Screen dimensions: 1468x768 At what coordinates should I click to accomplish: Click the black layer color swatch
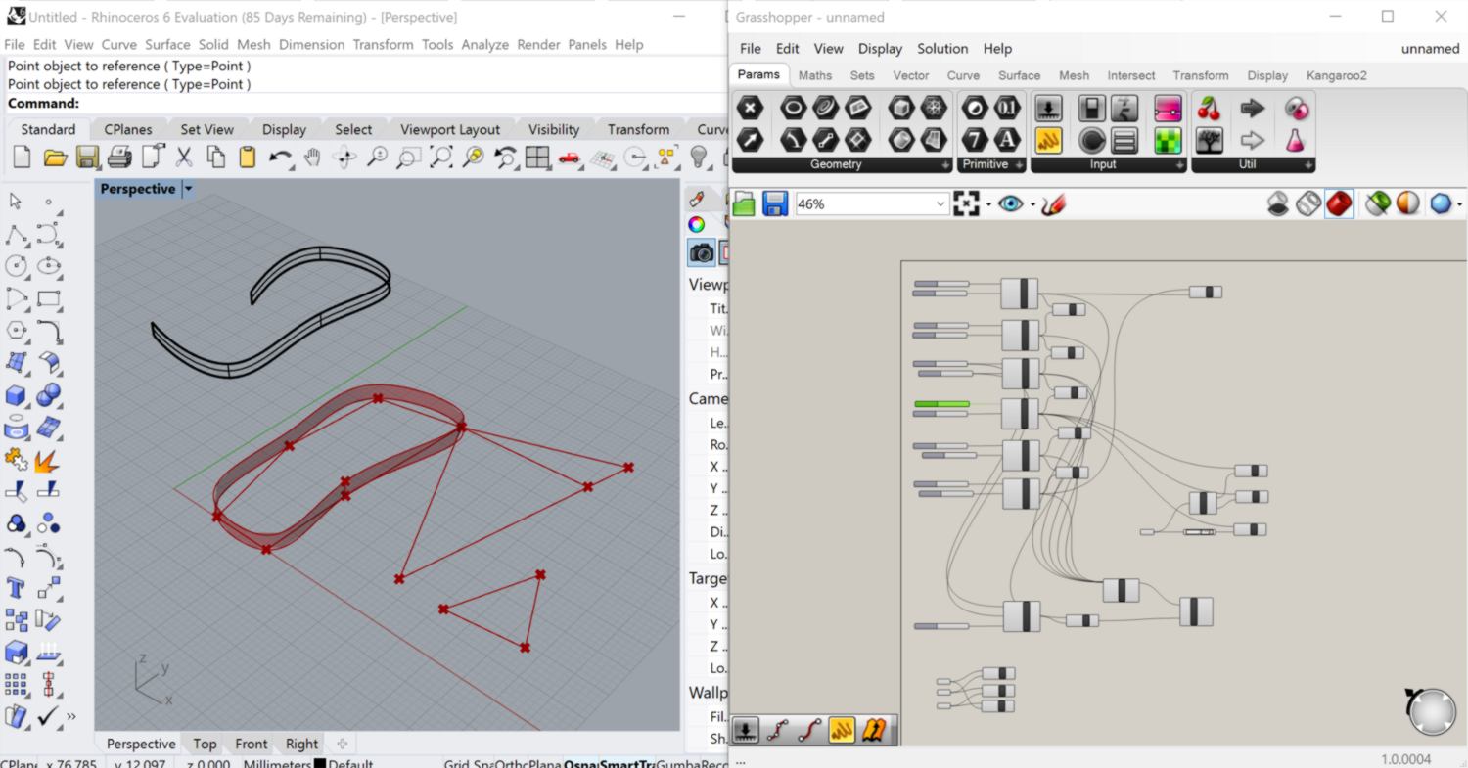coord(319,764)
